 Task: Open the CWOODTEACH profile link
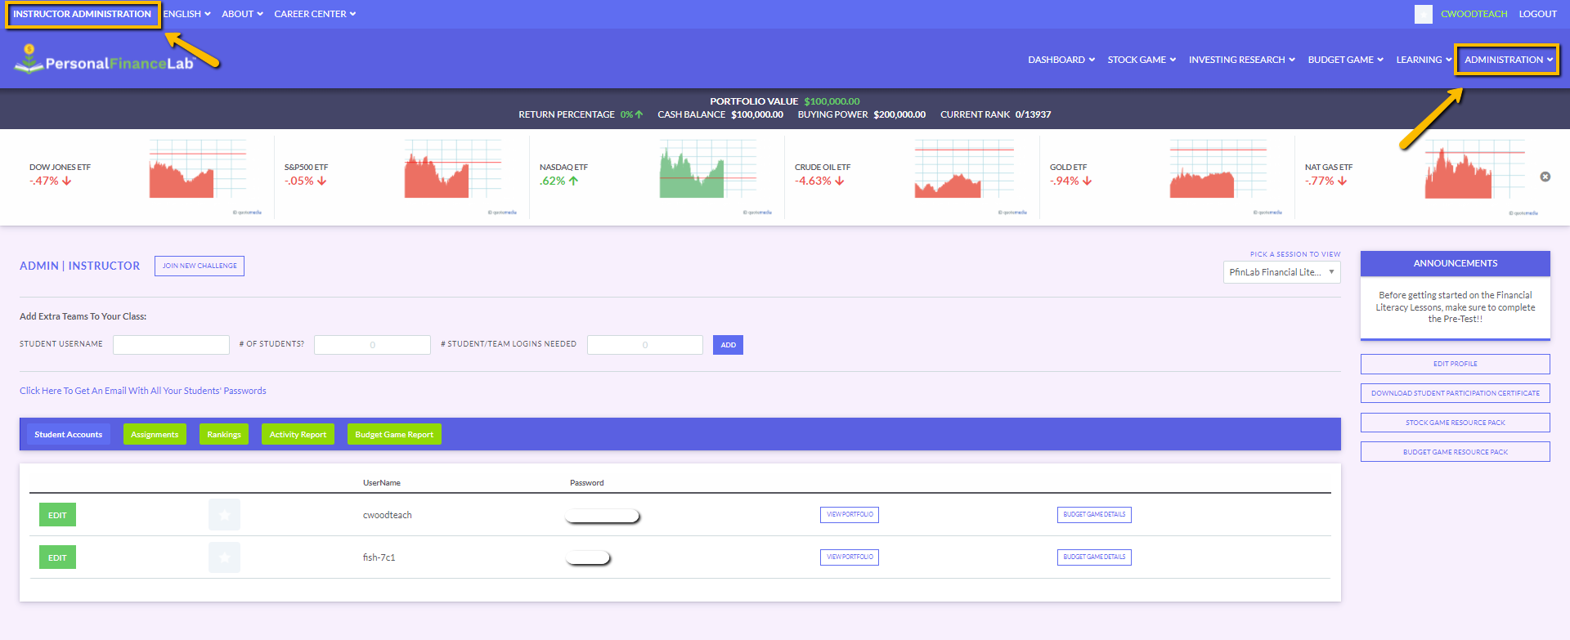point(1474,14)
